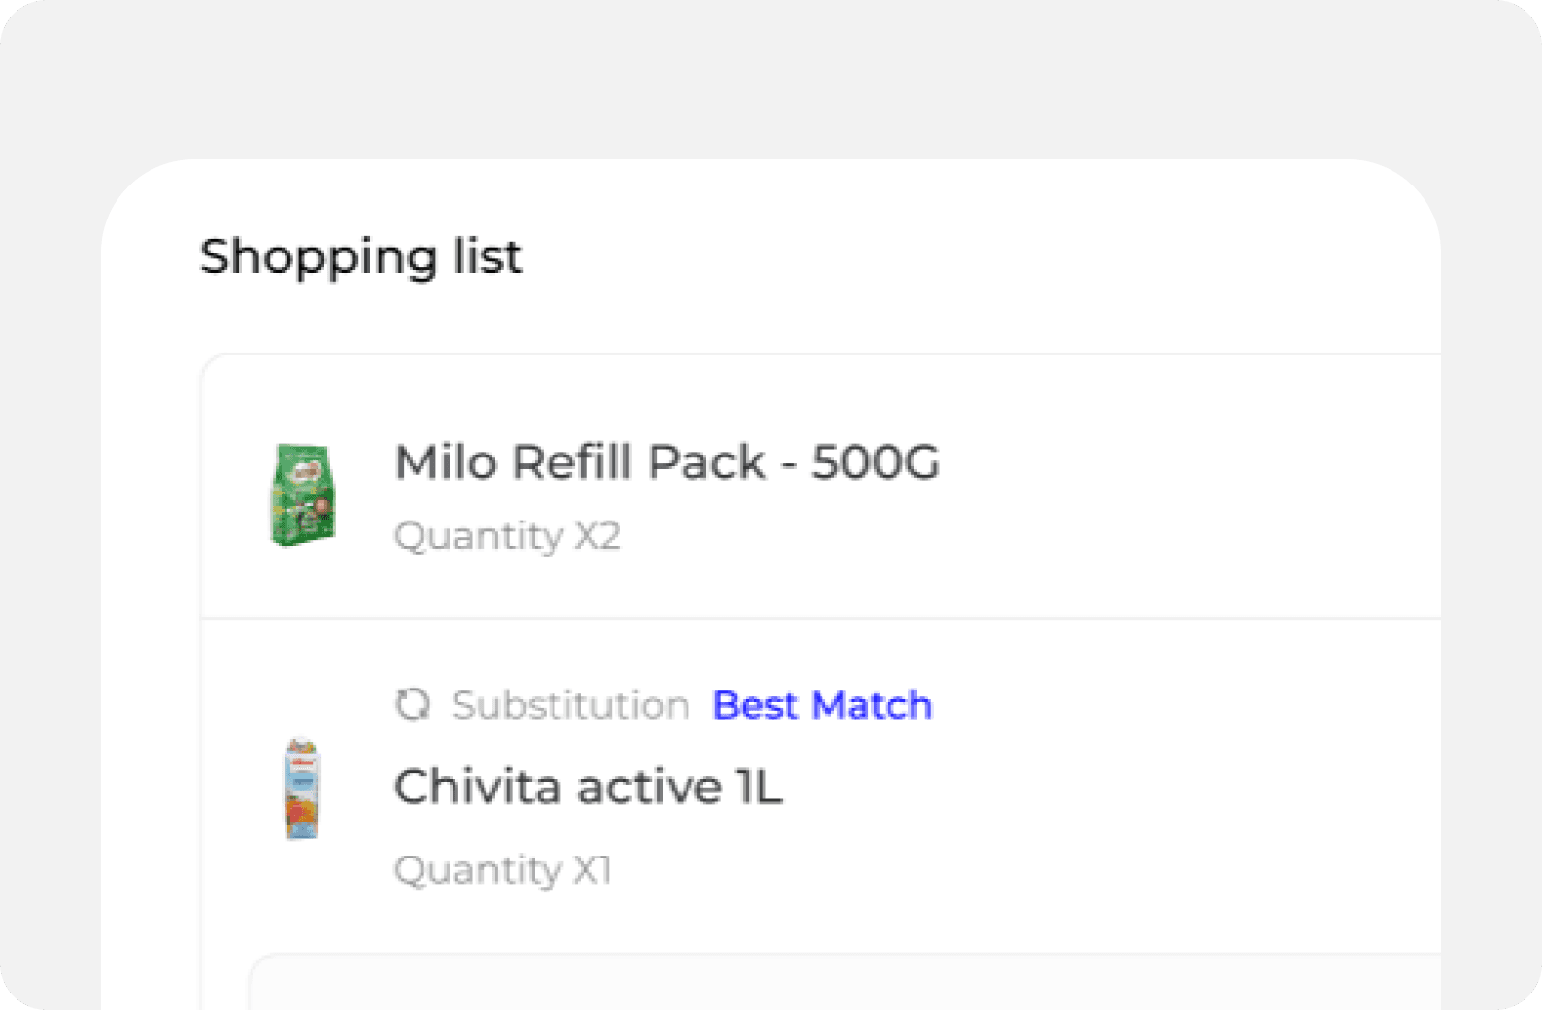Click the Shopping list heading
Image resolution: width=1542 pixels, height=1010 pixels.
[x=361, y=257]
